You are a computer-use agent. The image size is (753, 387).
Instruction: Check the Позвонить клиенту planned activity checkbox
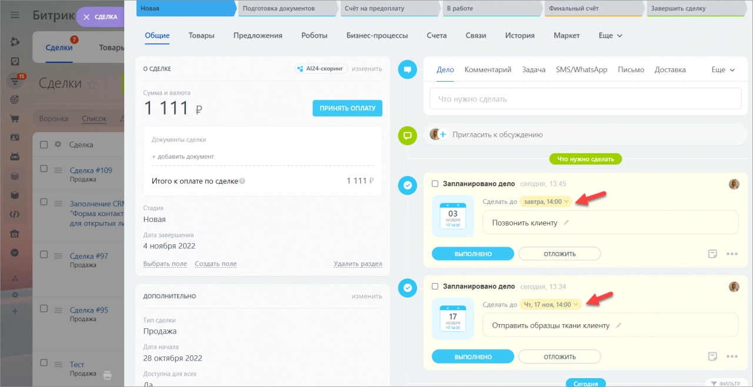435,184
